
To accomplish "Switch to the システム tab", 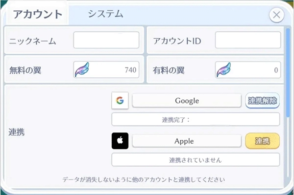I will click(105, 14).
